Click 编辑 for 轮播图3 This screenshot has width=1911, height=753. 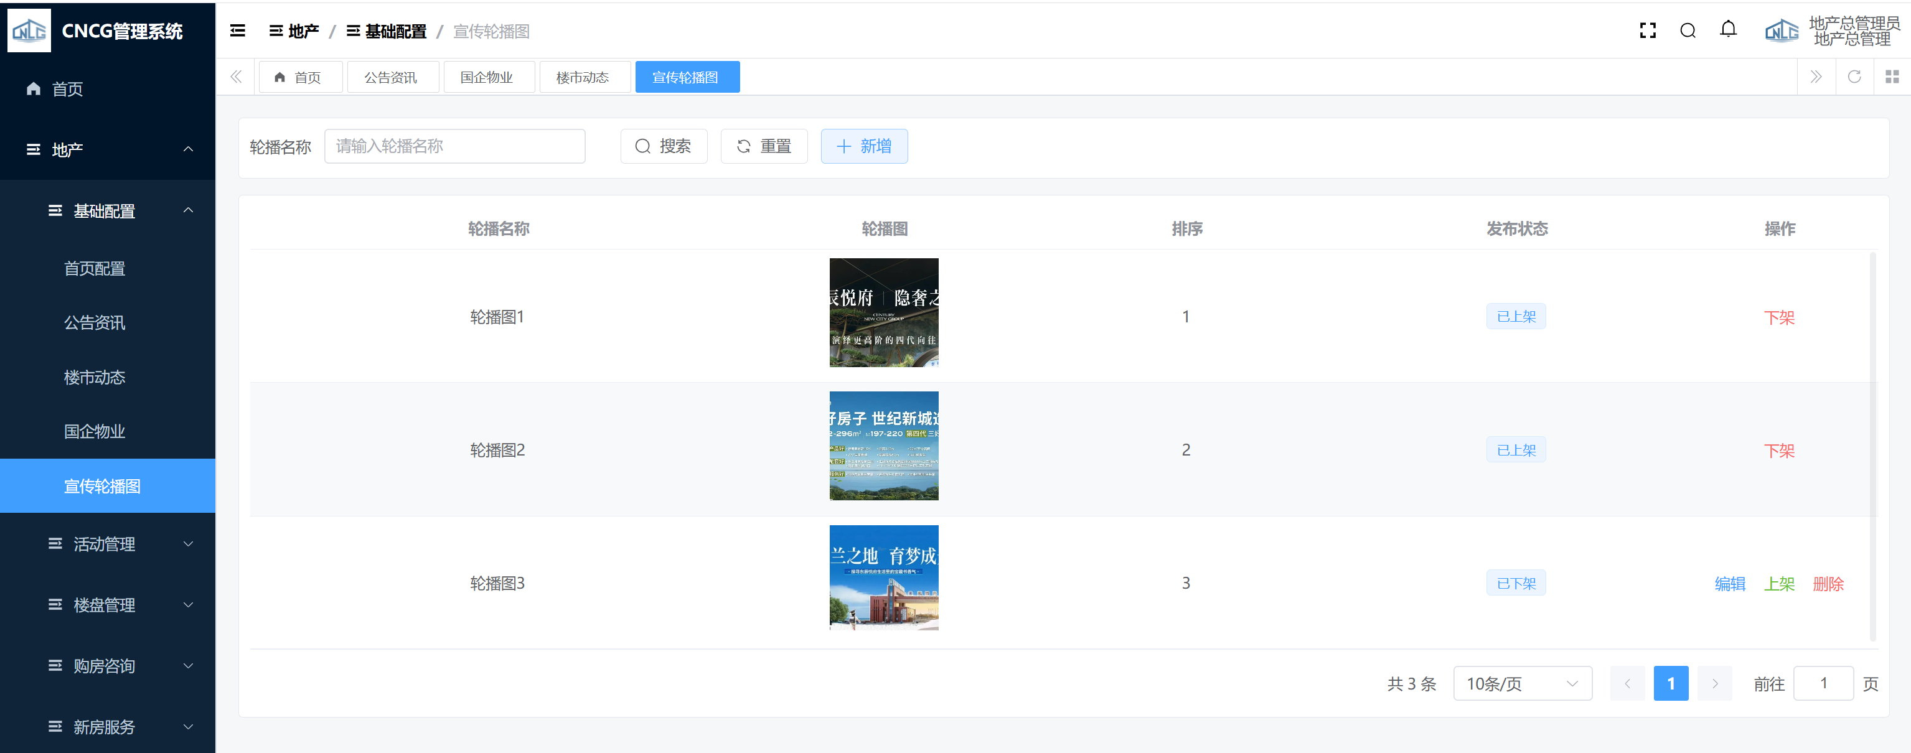coord(1729,584)
